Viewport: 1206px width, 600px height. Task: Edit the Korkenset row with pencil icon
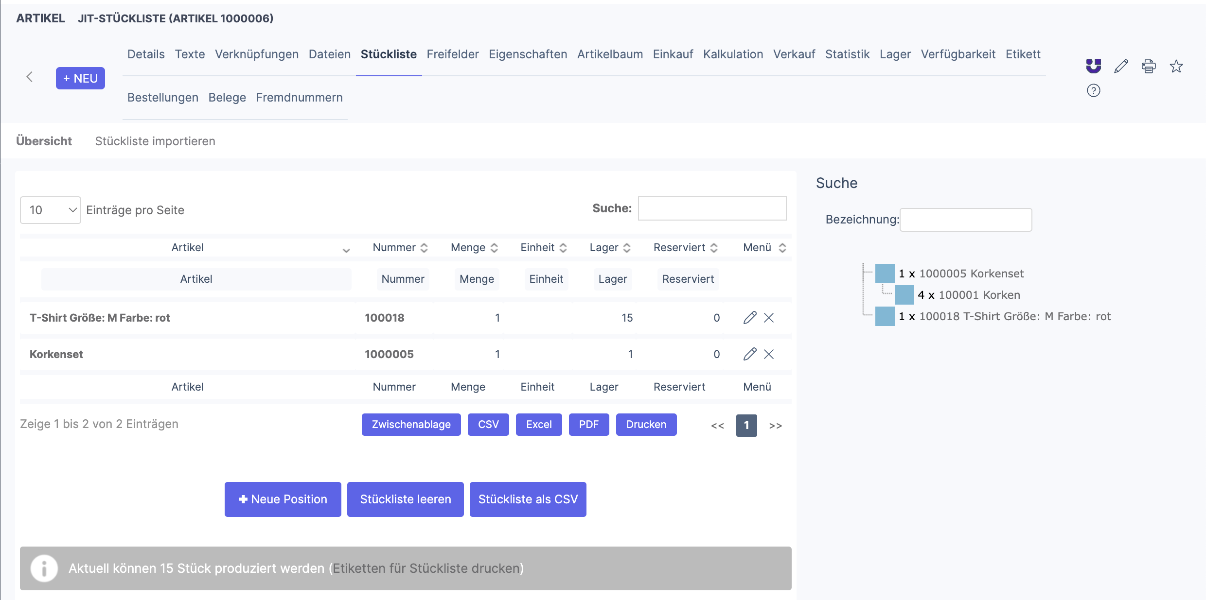click(x=749, y=354)
